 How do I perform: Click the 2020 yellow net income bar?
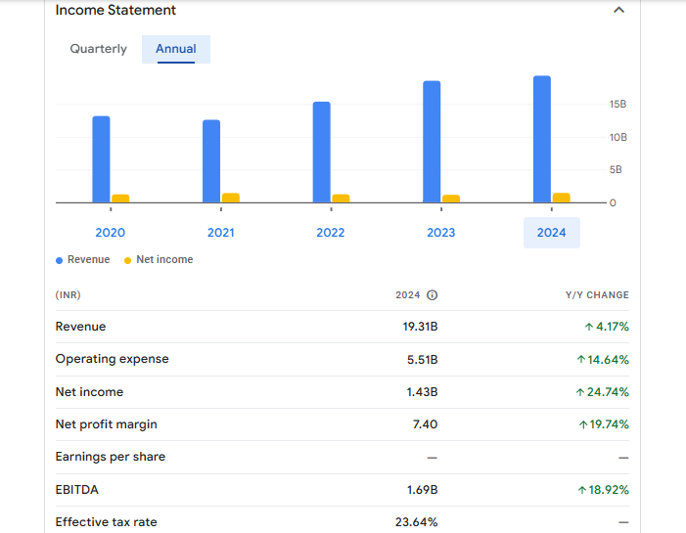[x=120, y=199]
